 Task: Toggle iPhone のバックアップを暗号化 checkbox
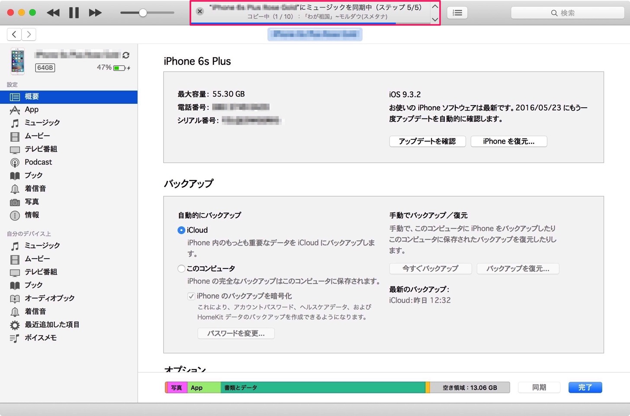191,296
